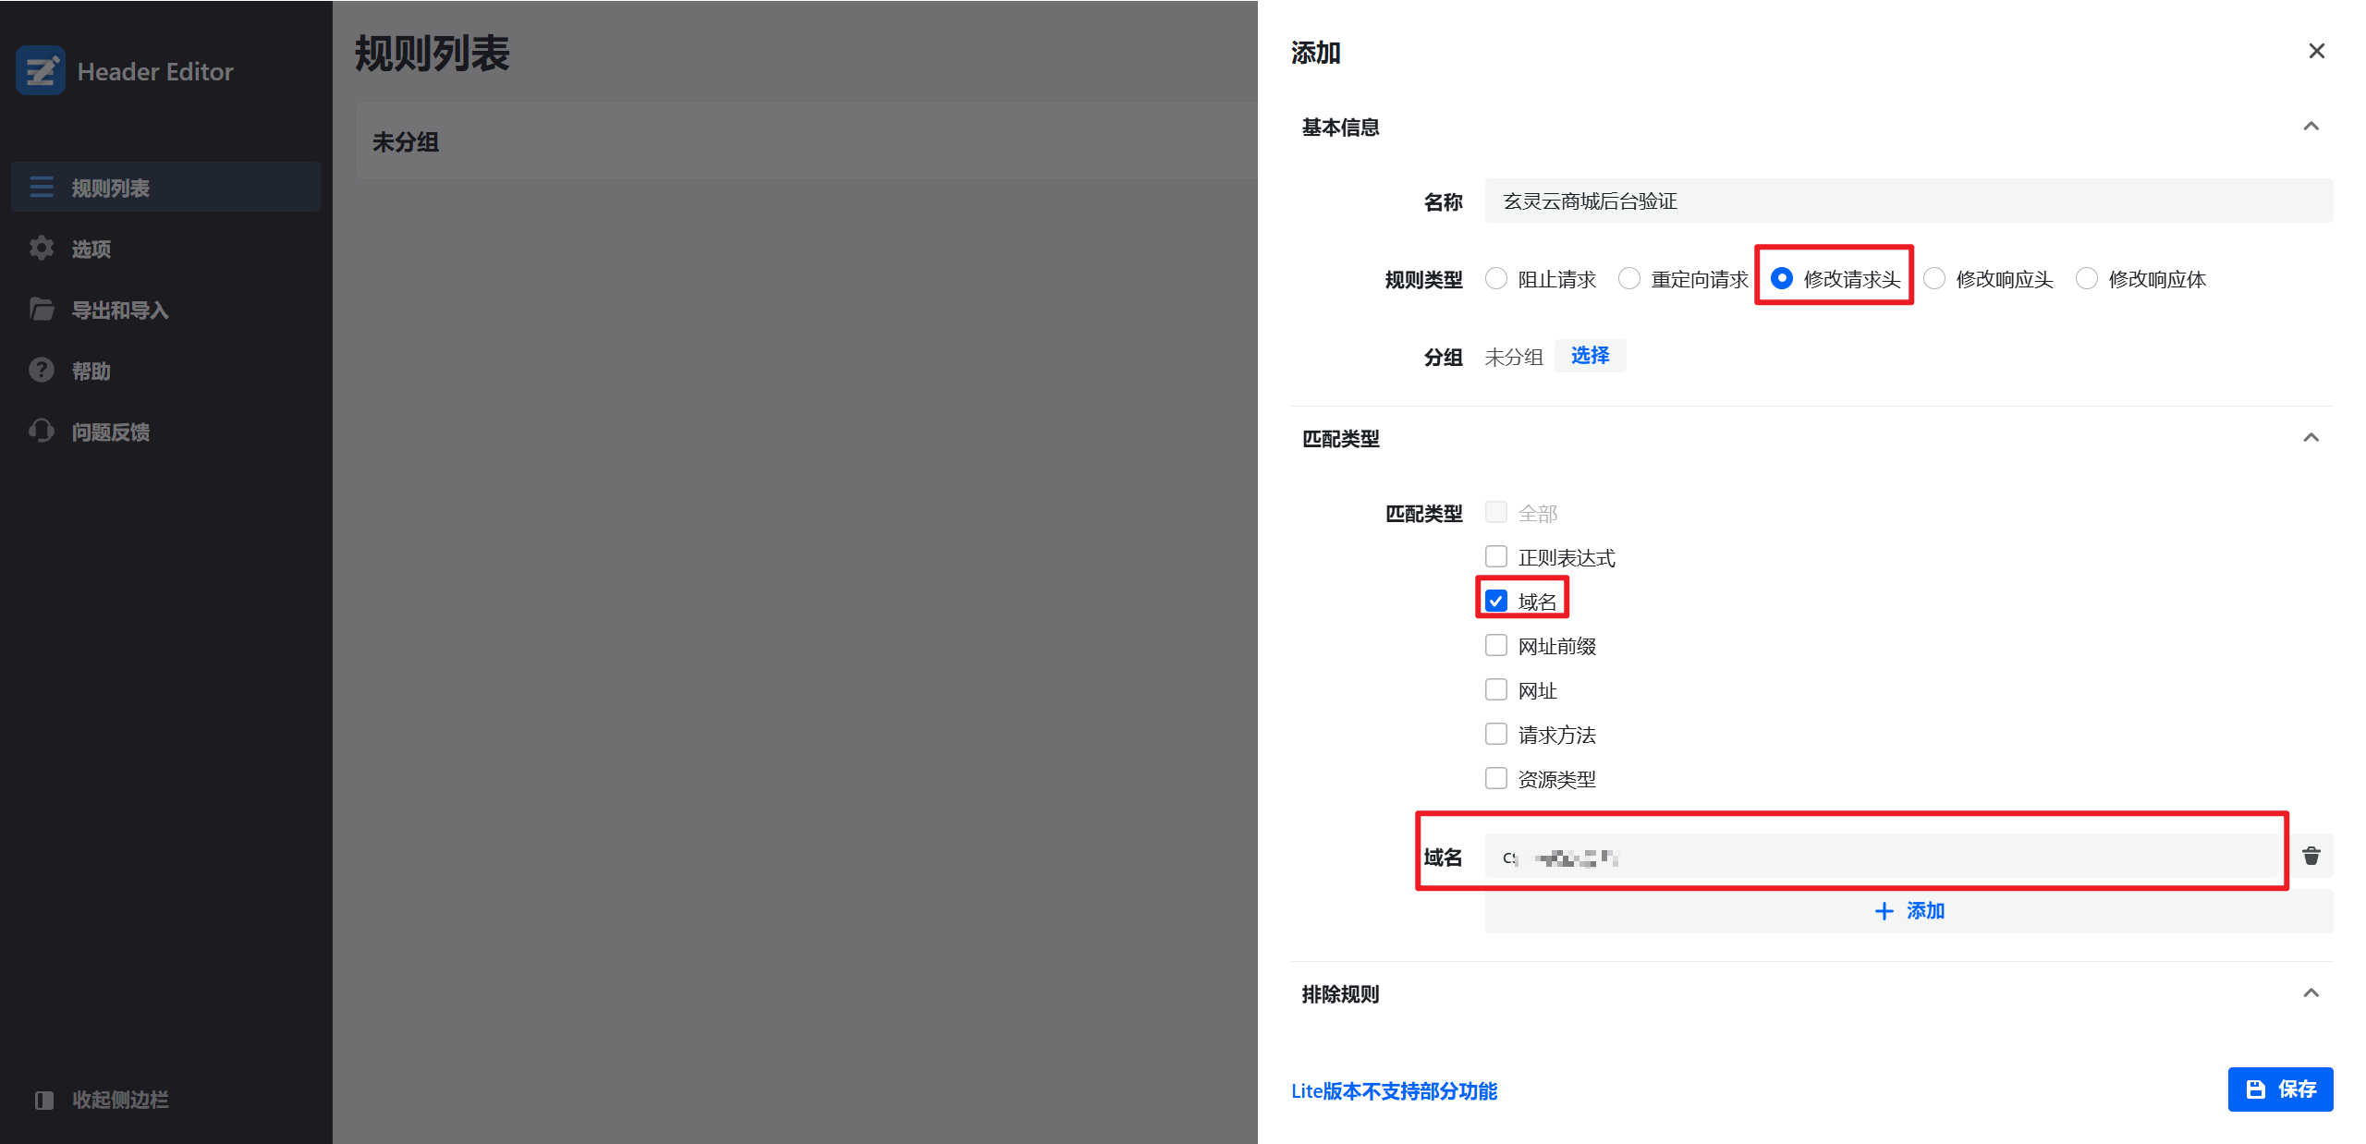Toggle the 排除规则 section chevron
The height and width of the screenshot is (1144, 2366).
(x=2311, y=993)
